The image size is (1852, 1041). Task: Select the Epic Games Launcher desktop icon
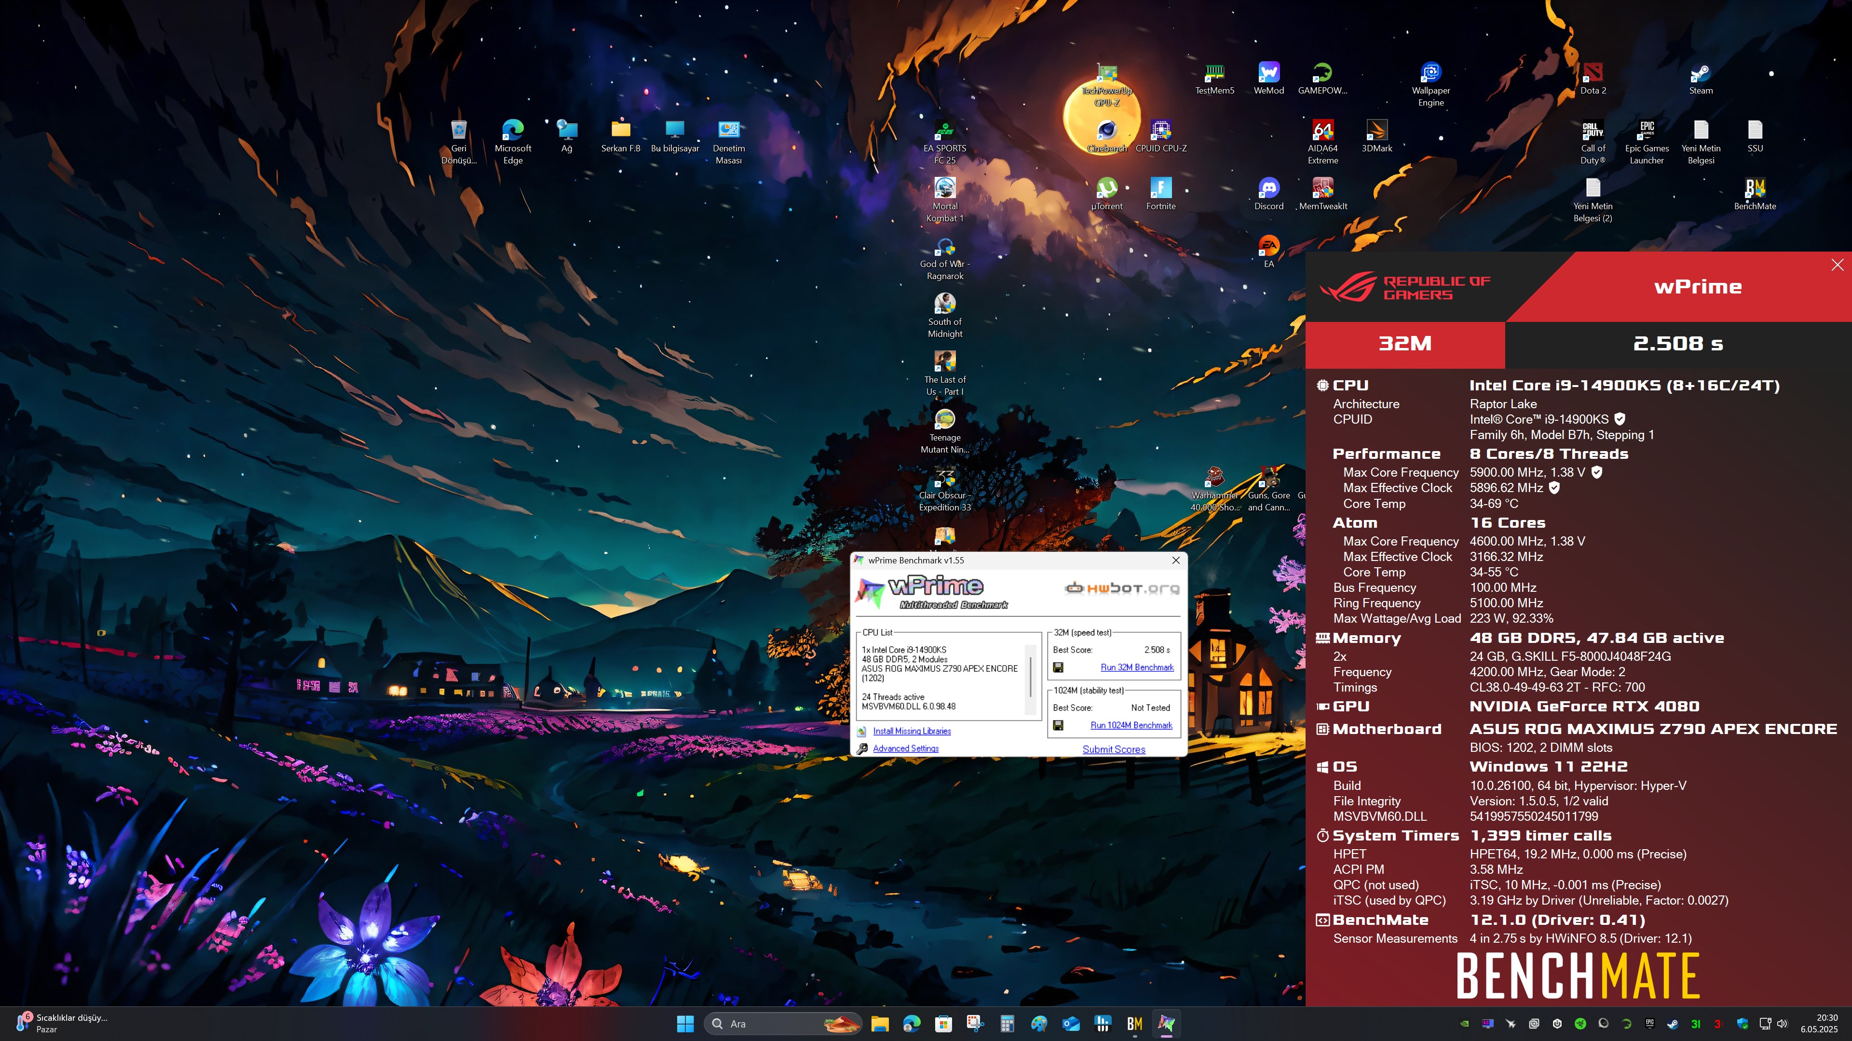coord(1647,142)
